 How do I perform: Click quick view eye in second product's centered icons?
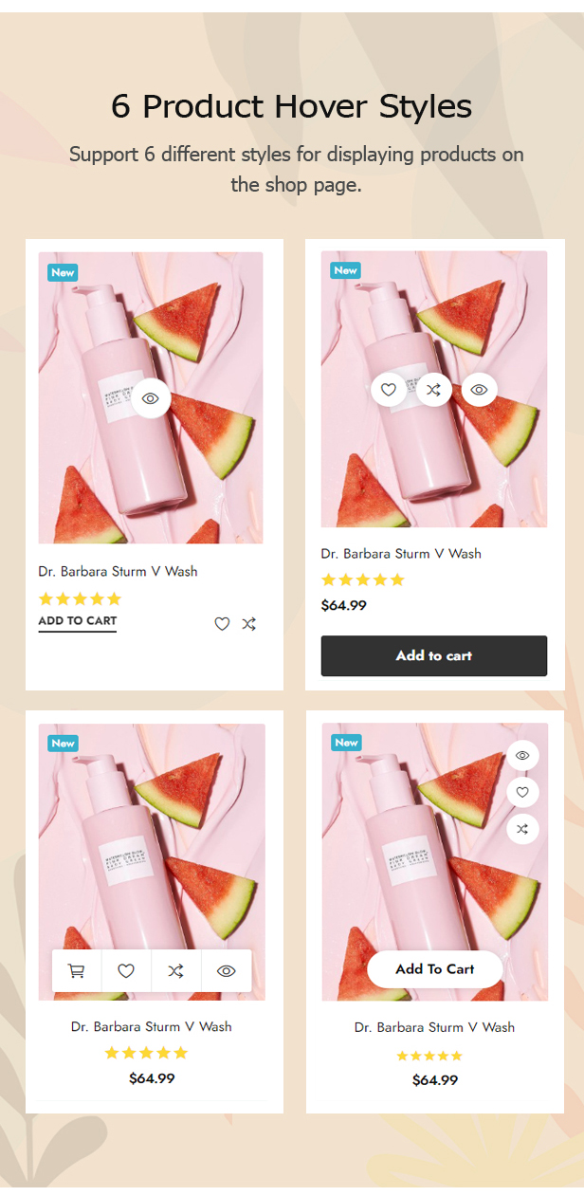point(480,389)
